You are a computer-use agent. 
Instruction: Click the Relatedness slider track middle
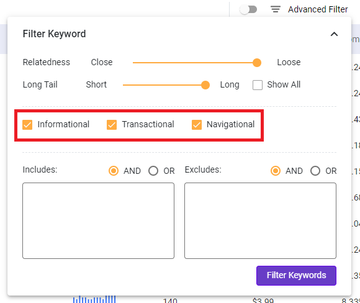tap(195, 63)
